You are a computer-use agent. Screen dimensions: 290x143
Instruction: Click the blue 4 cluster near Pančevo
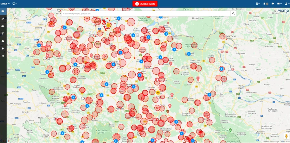tap(119, 18)
